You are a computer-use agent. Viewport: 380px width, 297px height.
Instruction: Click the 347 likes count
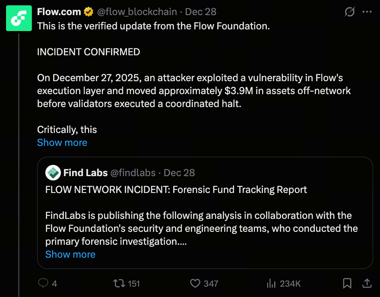point(211,284)
